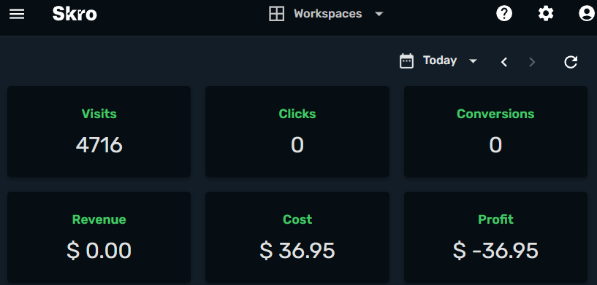Select the Revenue card label
The image size is (597, 285).
point(99,219)
